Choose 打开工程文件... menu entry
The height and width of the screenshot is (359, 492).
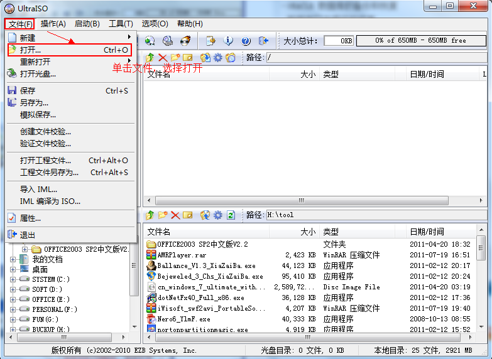pos(69,161)
